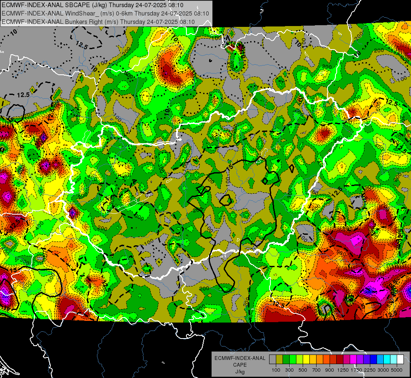Image resolution: width=411 pixels, height=378 pixels.
Task: Select the olive legend swatch after 100
Action: point(279,359)
